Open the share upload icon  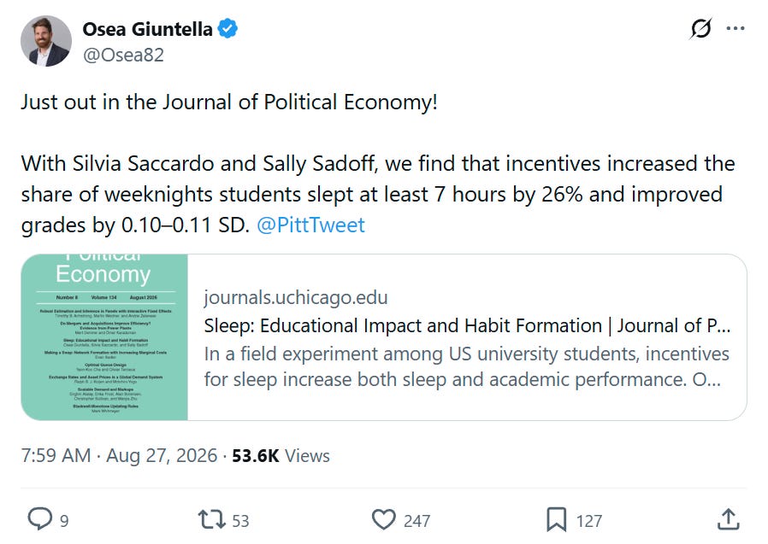[x=729, y=519]
